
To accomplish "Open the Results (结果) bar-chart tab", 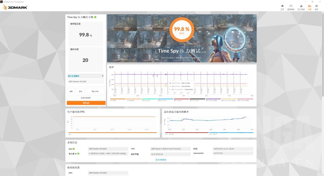I will click(309, 7).
